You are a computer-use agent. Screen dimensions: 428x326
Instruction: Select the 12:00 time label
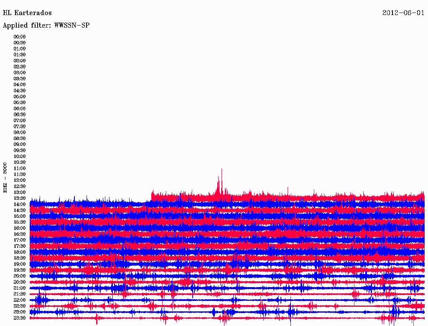tap(20, 181)
